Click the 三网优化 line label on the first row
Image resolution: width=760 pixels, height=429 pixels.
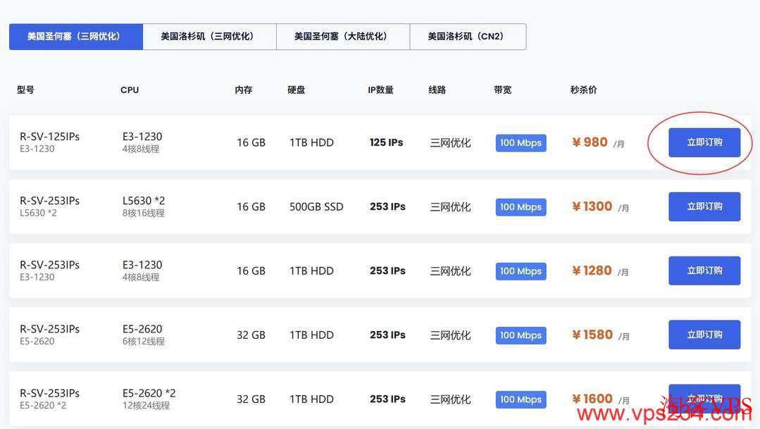point(451,142)
